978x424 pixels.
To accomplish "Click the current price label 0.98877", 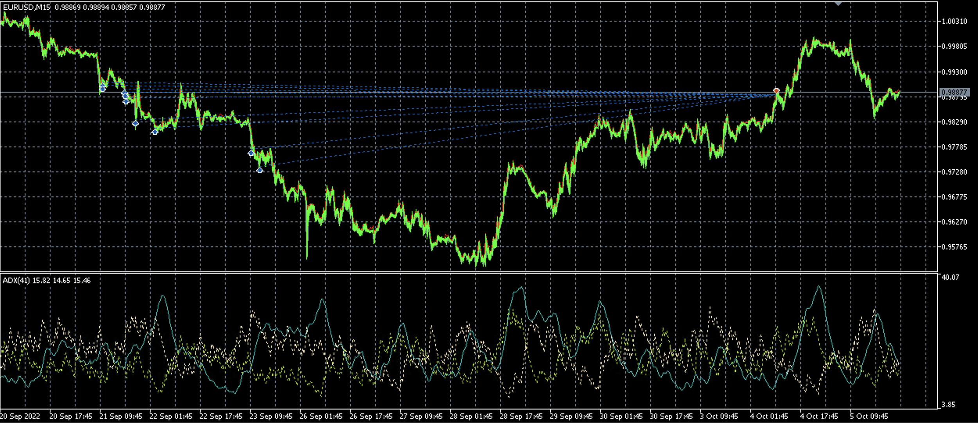I will pos(954,92).
